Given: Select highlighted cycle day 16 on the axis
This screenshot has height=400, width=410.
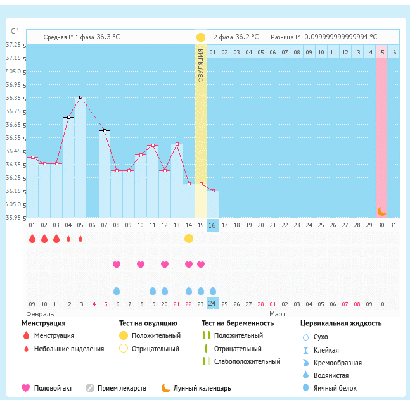Looking at the screenshot, I should (x=213, y=225).
